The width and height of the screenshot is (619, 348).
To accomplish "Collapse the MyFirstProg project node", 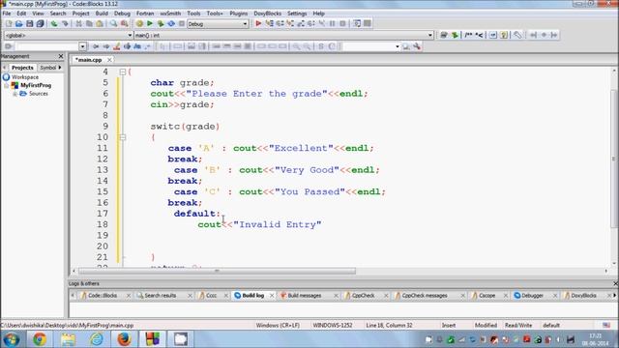I will click(7, 86).
